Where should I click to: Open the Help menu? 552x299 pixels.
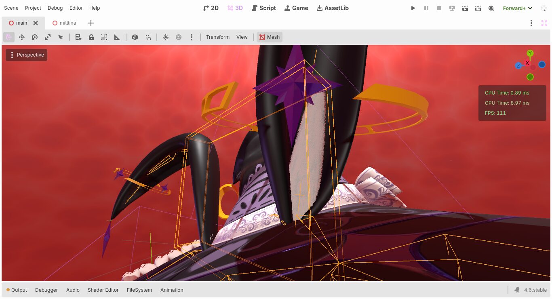click(x=95, y=8)
